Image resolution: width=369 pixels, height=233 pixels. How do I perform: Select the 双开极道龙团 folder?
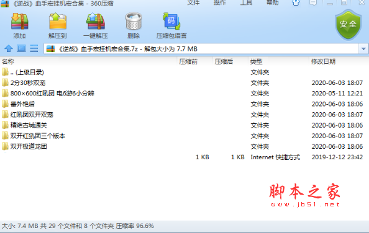tap(184, 146)
